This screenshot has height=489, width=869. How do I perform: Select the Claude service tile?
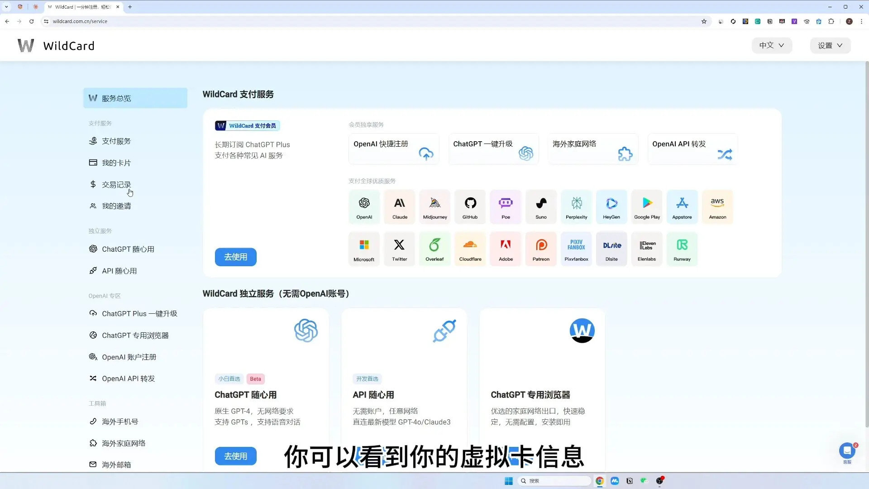(x=400, y=207)
